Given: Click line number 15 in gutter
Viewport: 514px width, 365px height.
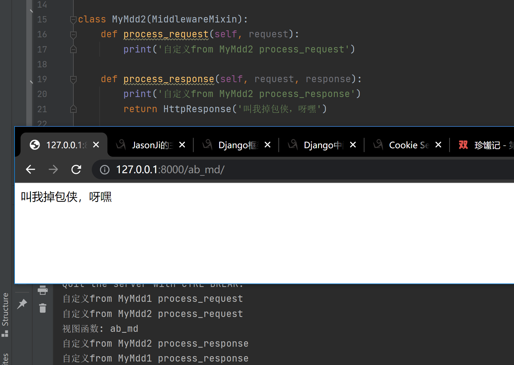Looking at the screenshot, I should [42, 20].
